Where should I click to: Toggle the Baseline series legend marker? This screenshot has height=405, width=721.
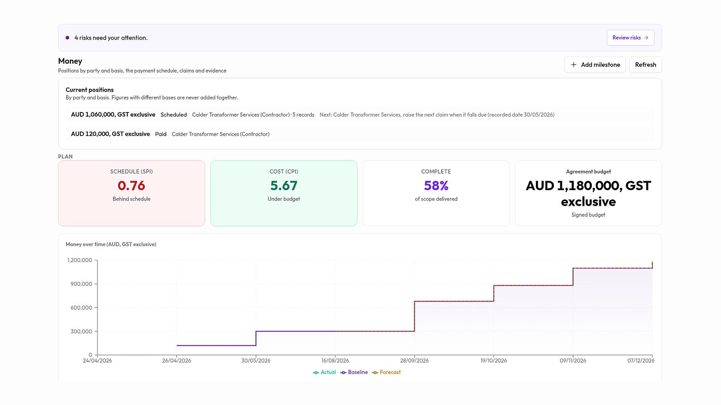[x=343, y=372]
